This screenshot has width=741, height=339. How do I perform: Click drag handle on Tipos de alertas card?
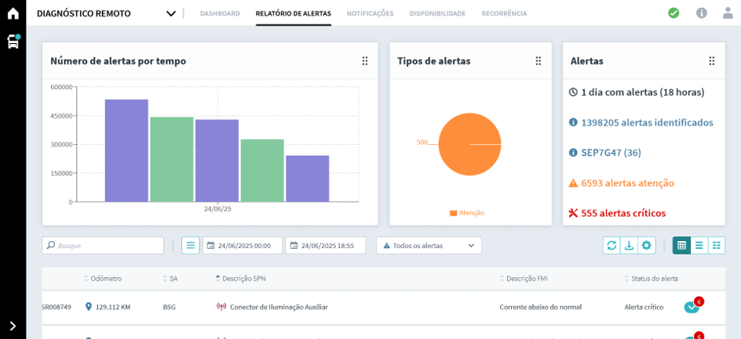click(x=538, y=61)
